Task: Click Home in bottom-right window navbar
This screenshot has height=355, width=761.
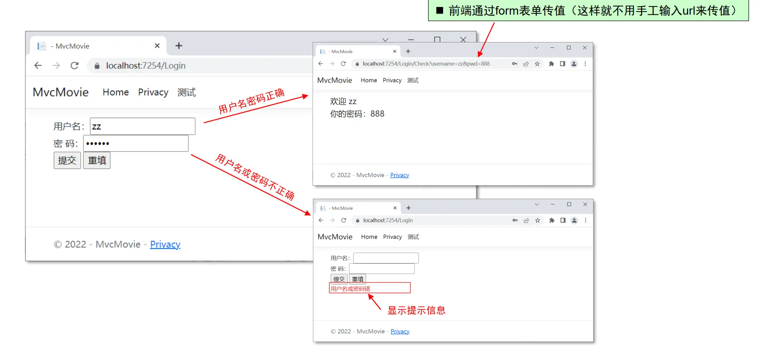Action: click(369, 237)
